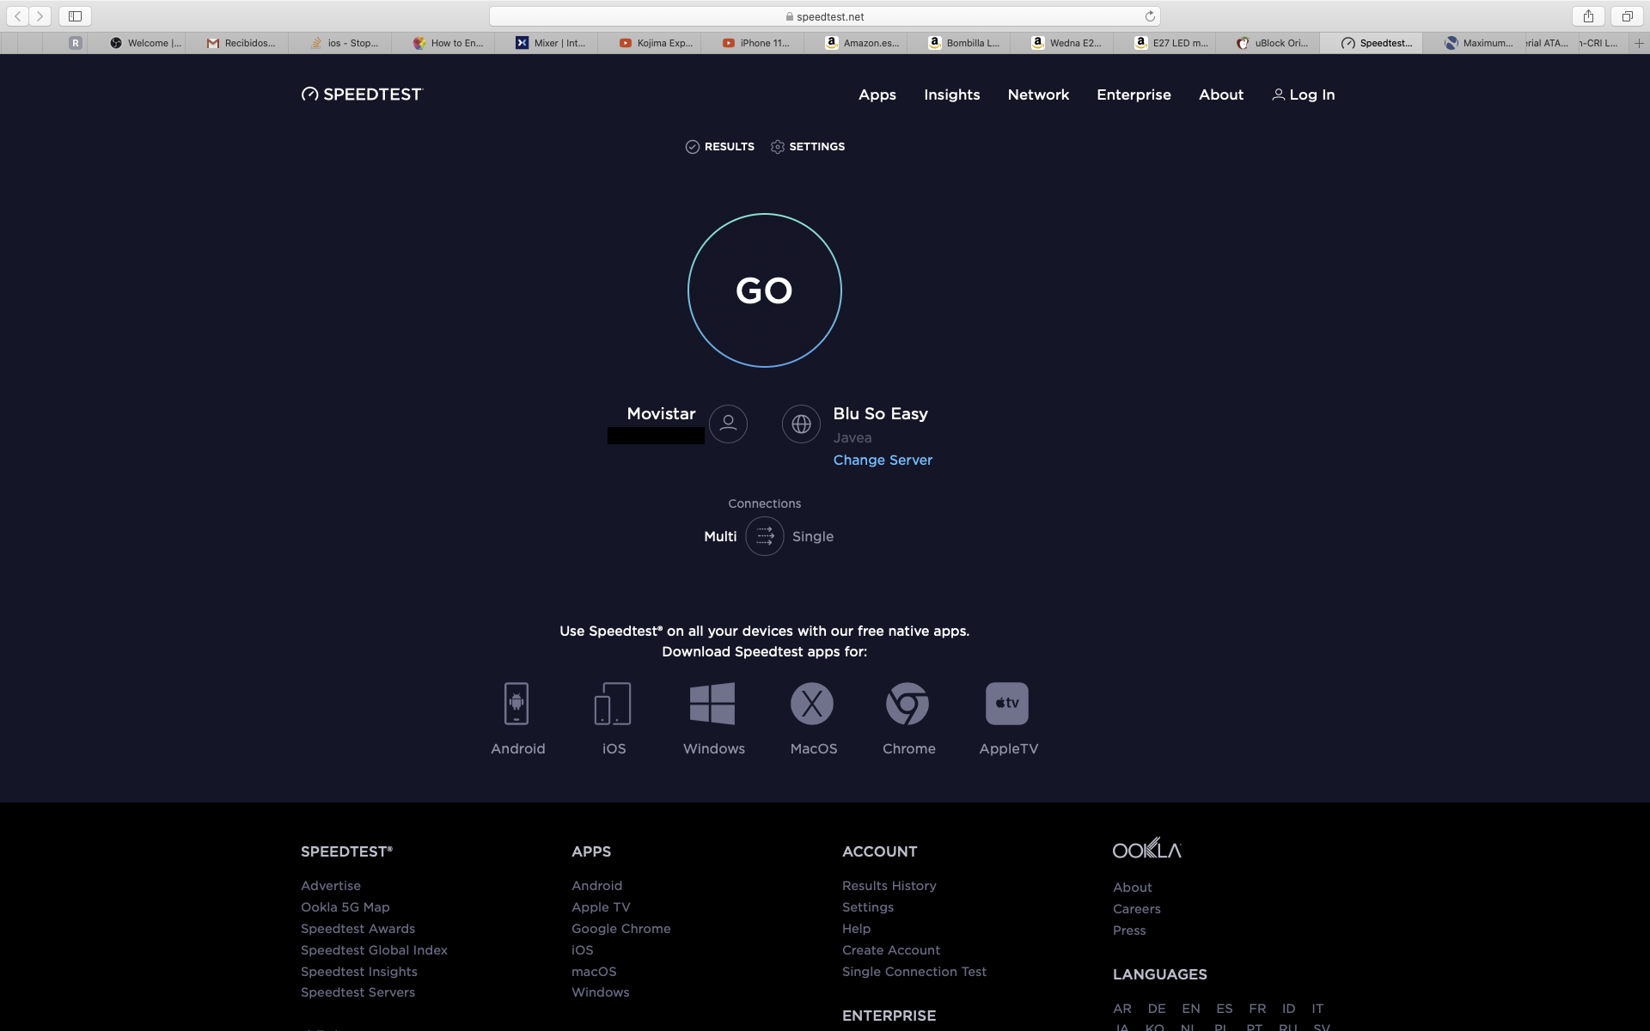Click the Change Server link

(x=883, y=460)
